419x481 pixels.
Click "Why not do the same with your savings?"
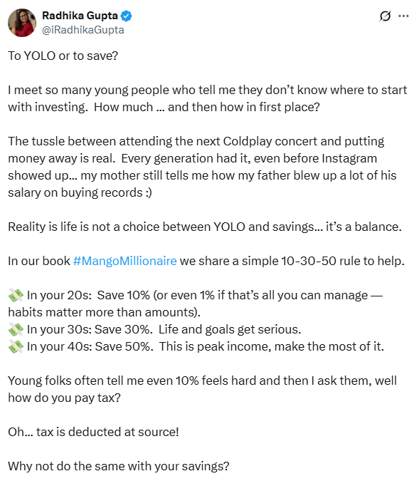tap(119, 466)
